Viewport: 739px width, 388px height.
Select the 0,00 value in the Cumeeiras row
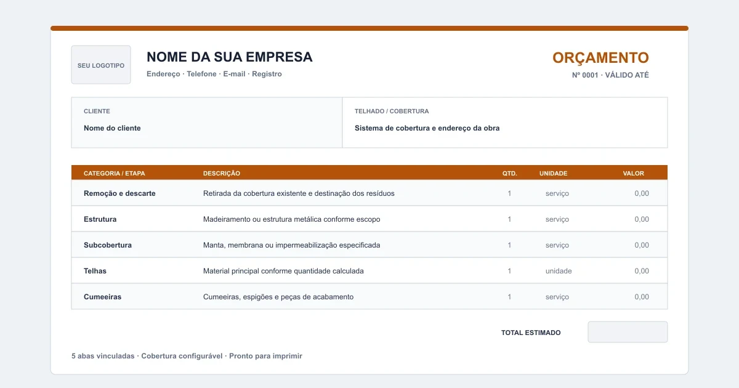(x=642, y=297)
